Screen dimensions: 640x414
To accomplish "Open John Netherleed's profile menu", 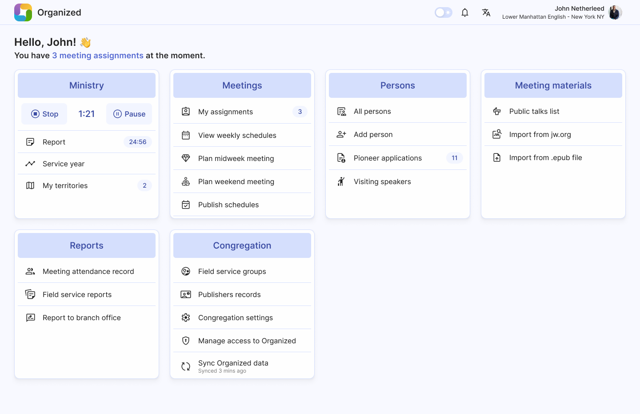I will tap(614, 12).
